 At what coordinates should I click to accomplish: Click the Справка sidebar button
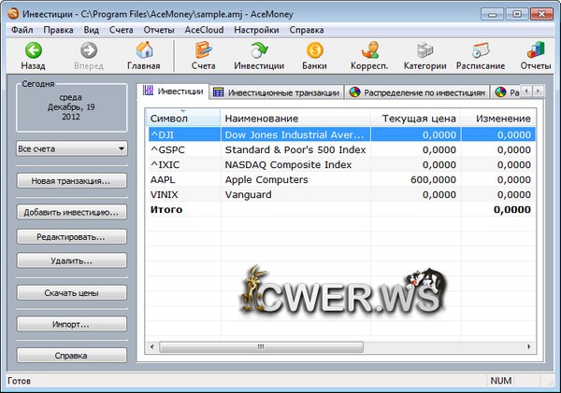tap(72, 356)
